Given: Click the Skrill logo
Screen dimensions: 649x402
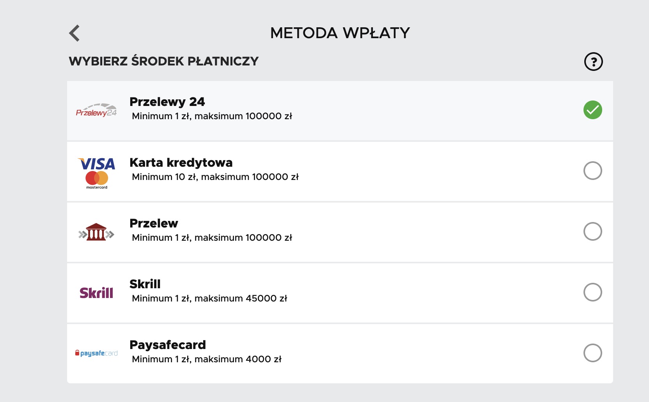Looking at the screenshot, I should tap(96, 293).
